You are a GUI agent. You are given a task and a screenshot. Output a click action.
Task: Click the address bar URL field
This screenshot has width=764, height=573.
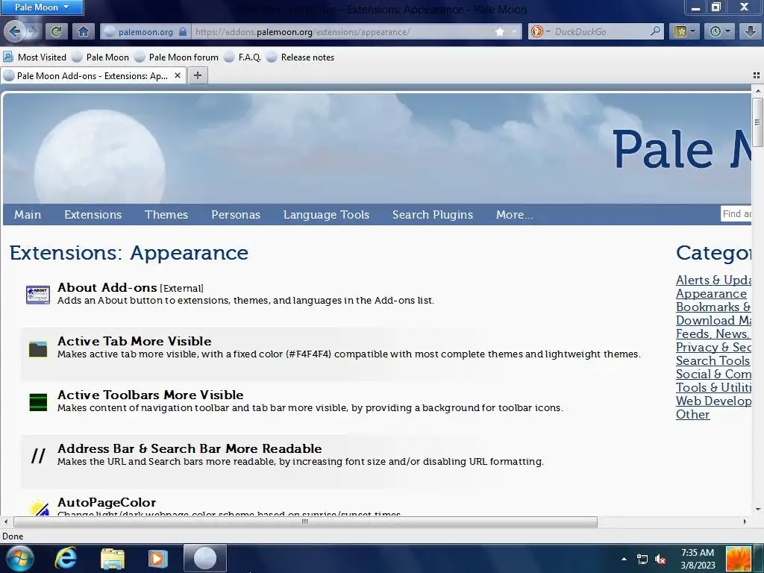(x=342, y=31)
